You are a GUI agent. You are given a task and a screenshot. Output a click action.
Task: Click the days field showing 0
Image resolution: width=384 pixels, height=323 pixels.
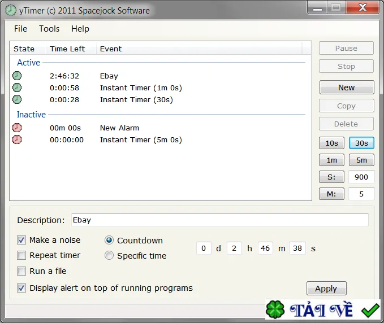[x=204, y=248]
